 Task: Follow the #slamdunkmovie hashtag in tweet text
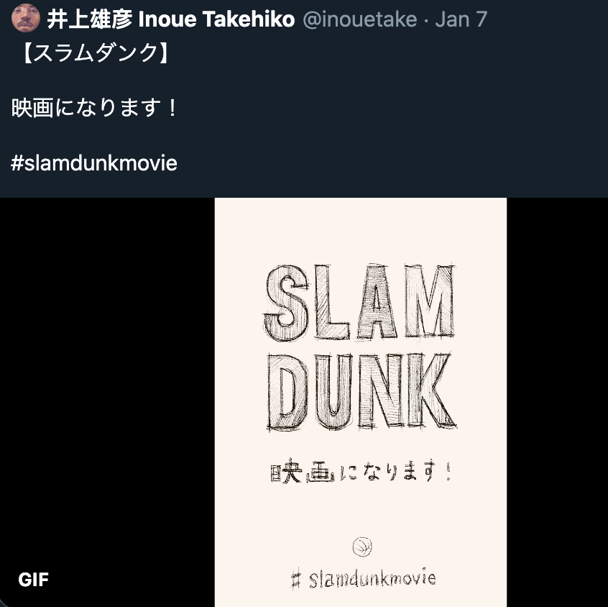pos(94,163)
